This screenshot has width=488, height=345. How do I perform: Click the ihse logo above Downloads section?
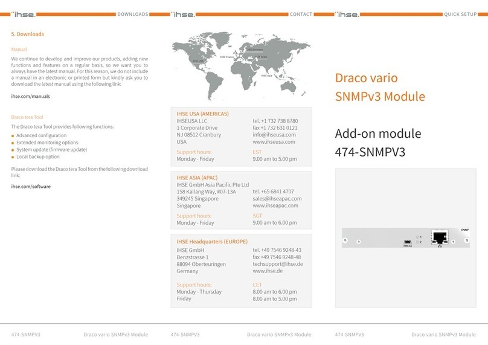coord(24,15)
